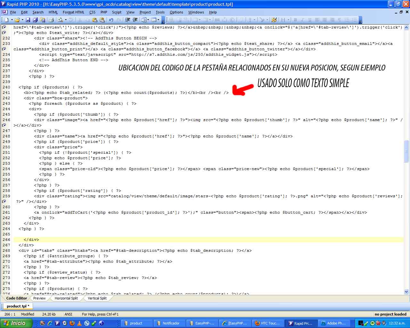410x328 pixels.
Task: Click line number 240 in gutter
Action: point(6,87)
